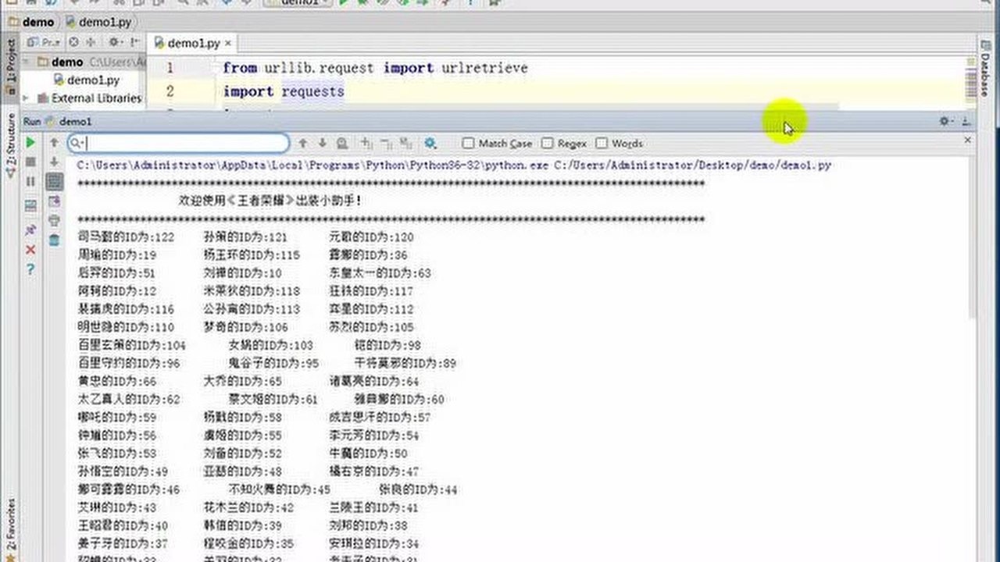
Task: Tick the Words checkbox
Action: (602, 144)
